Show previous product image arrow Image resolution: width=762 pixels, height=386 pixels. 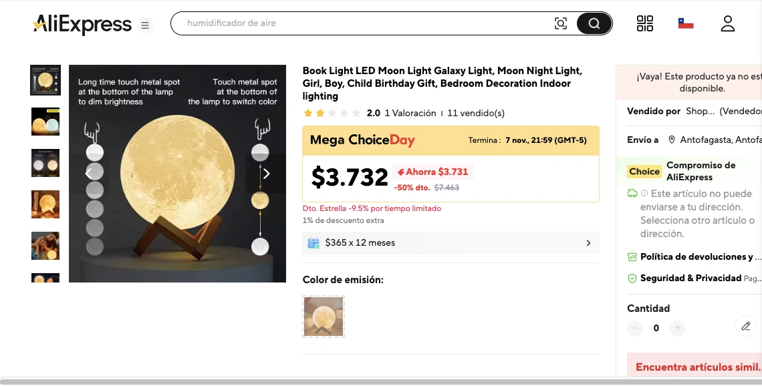tap(88, 174)
